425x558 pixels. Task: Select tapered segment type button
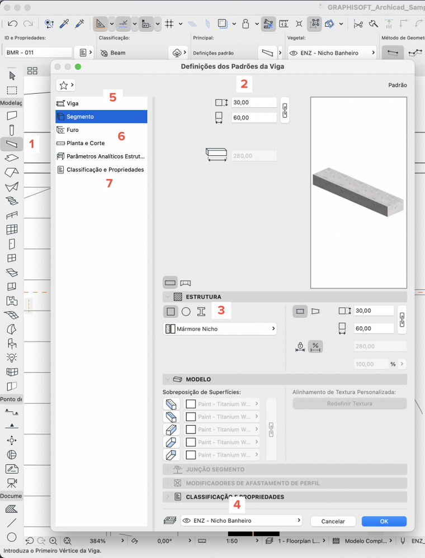tap(315, 311)
